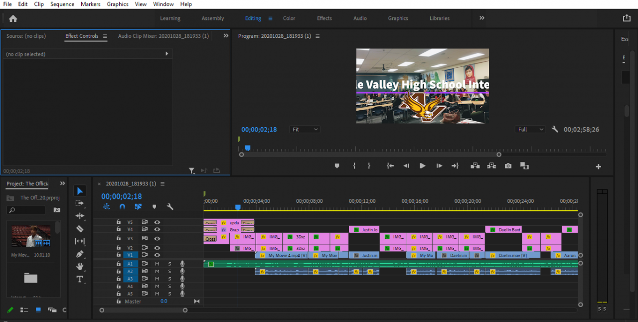Click the Home icon
Screen dimensions: 638x322
coord(13,18)
